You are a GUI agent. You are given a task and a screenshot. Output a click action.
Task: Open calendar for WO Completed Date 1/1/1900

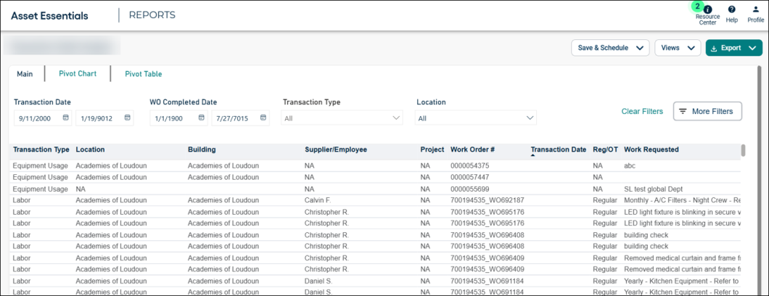tap(202, 118)
